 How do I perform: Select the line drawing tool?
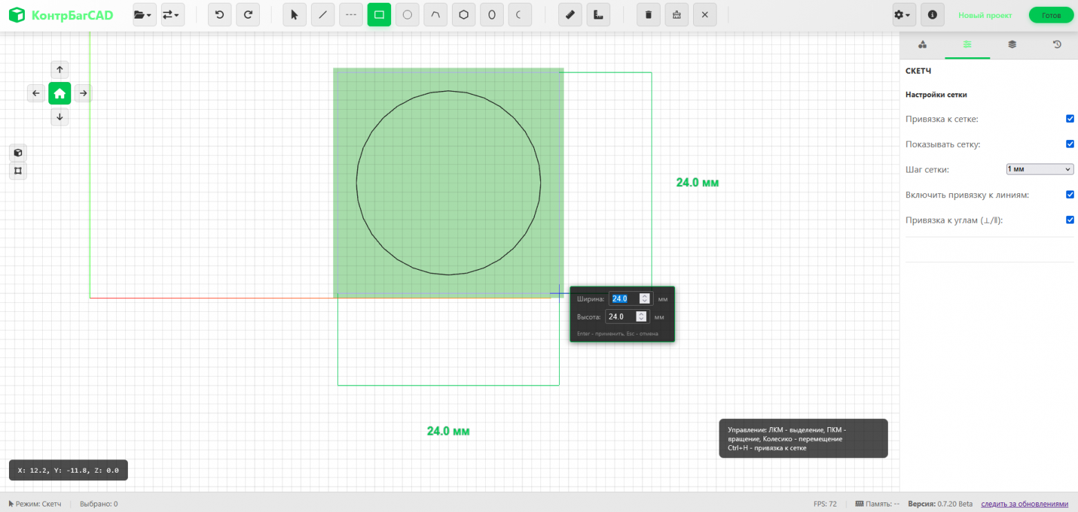(x=323, y=14)
